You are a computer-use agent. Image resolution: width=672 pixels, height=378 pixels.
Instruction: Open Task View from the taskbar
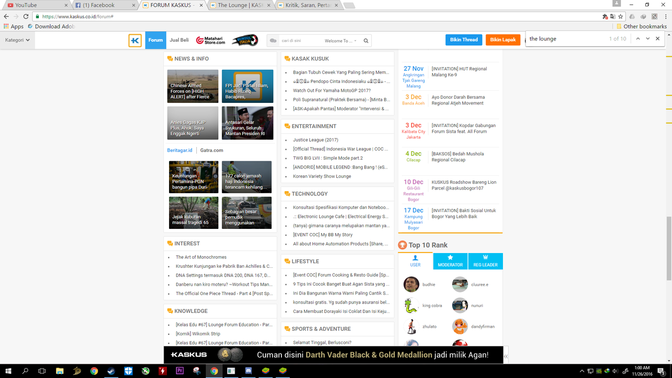(x=43, y=371)
